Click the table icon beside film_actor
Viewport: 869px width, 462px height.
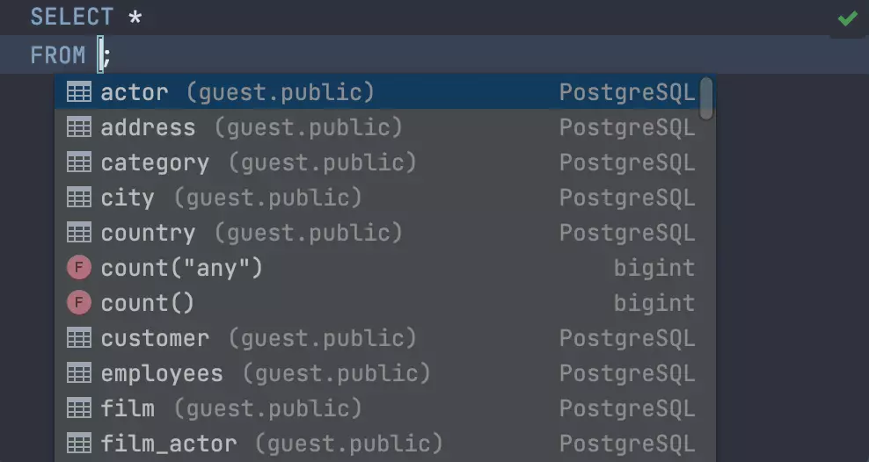(x=79, y=444)
